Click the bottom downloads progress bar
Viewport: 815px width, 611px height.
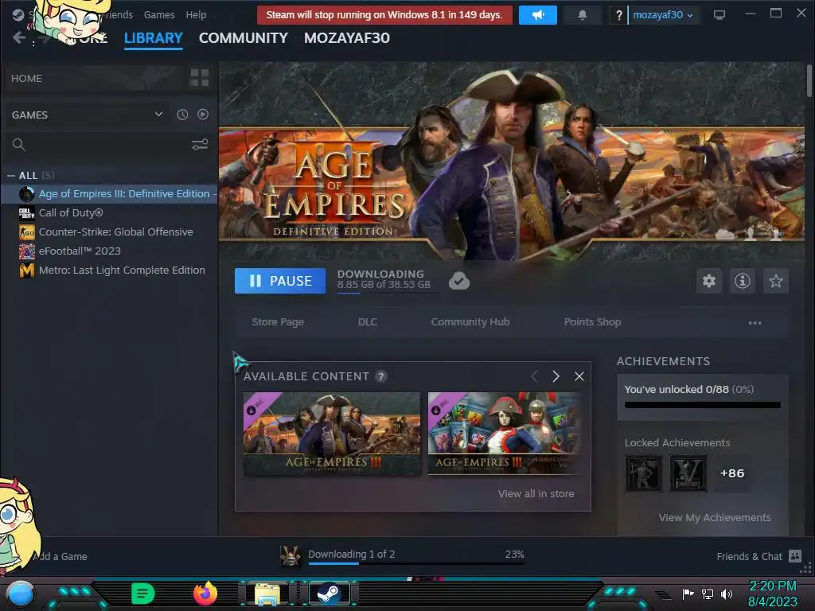(416, 563)
